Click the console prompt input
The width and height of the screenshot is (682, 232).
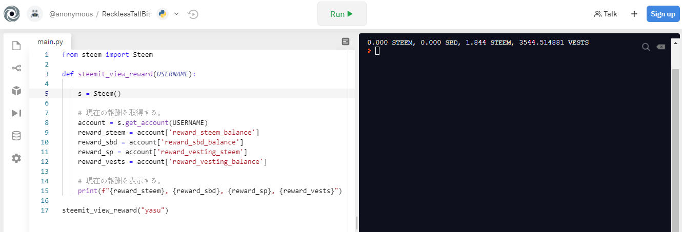(x=377, y=51)
